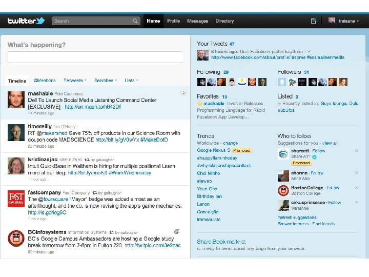Viewport: 369px width, 277px height.
Task: Click the search magnifier icon
Action: coord(135,21)
